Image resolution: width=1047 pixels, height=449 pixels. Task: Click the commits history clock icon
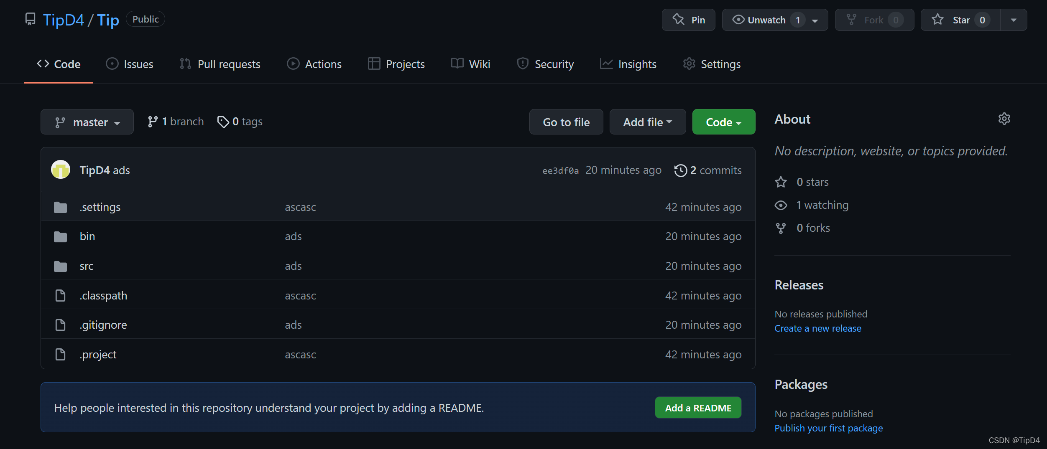pyautogui.click(x=681, y=170)
